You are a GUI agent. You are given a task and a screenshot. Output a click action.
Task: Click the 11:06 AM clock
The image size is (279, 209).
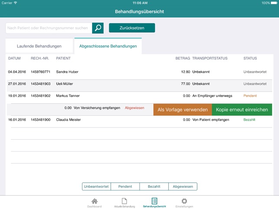coord(140,3)
